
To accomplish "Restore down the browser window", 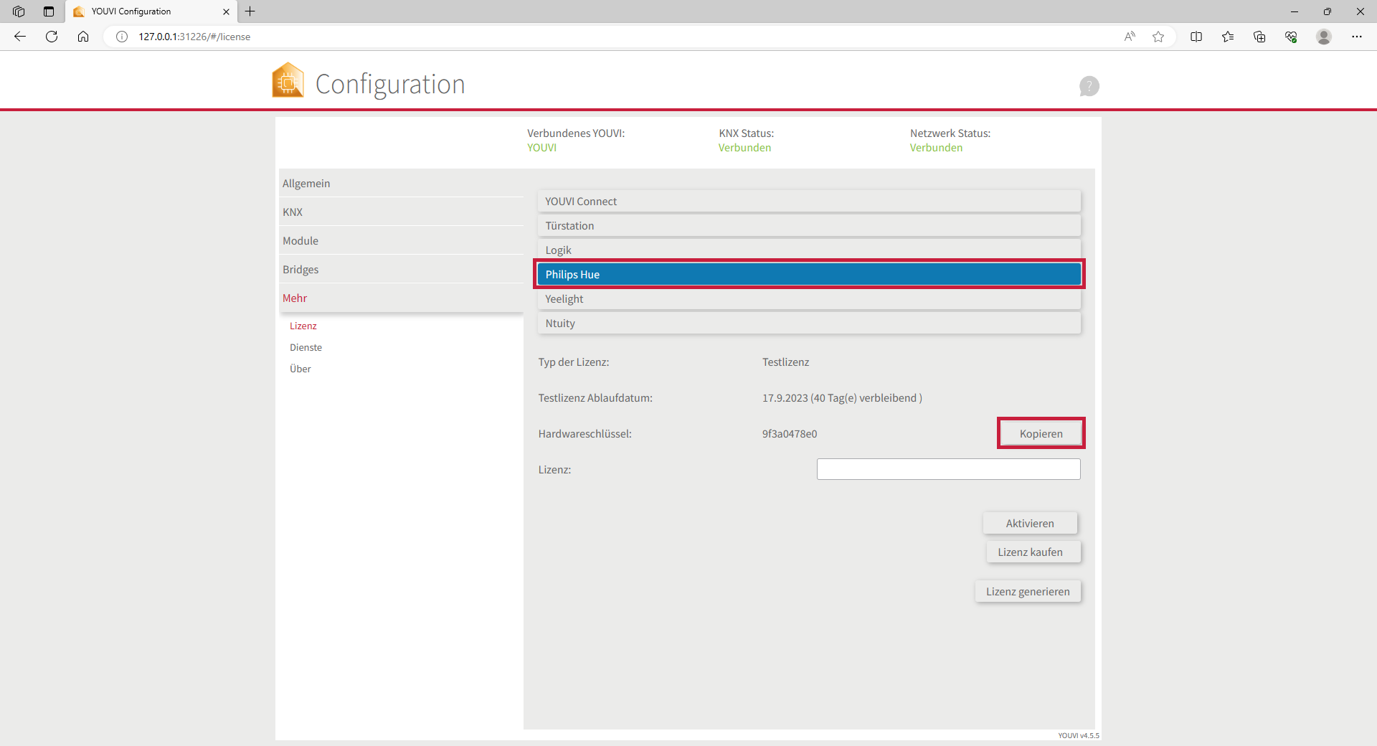I will [x=1328, y=11].
